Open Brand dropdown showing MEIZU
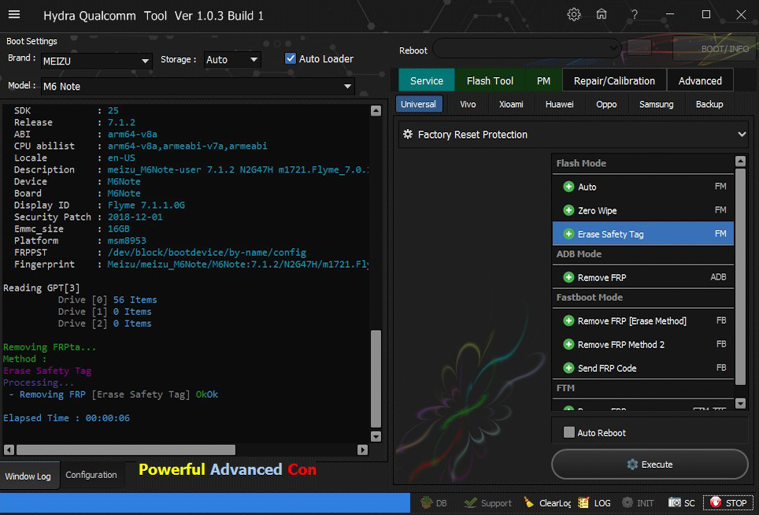Screen dimensions: 759x515 tap(96, 61)
